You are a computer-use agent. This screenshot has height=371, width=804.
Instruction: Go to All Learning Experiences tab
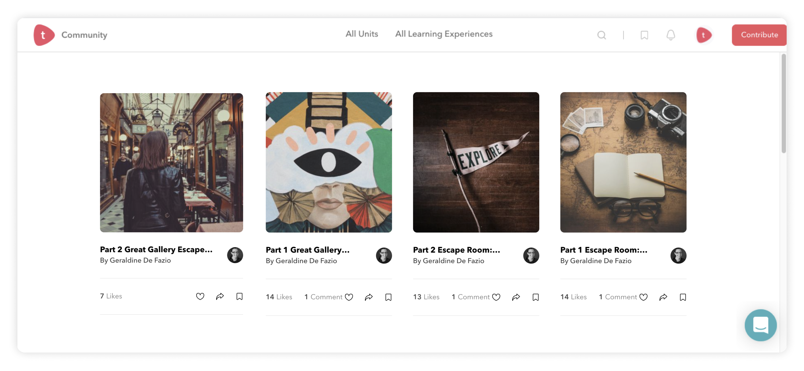point(444,34)
